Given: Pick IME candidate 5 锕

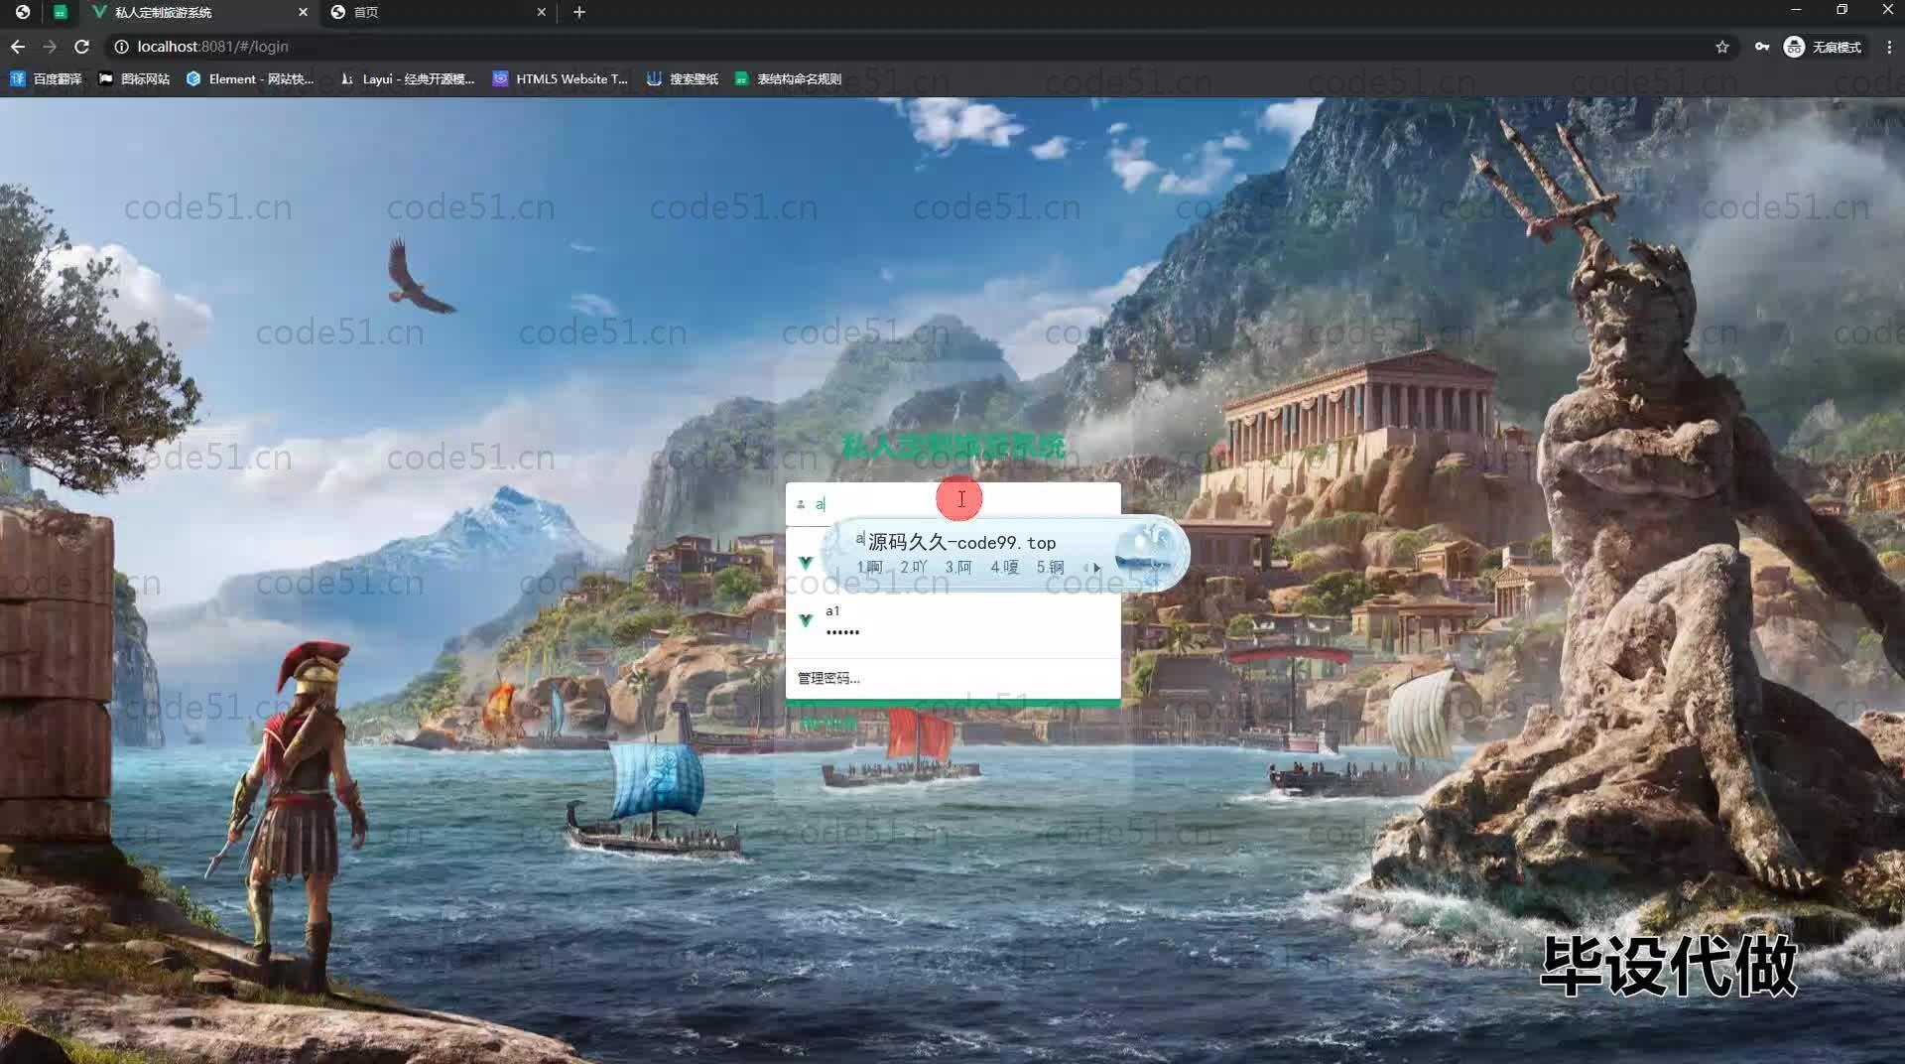Looking at the screenshot, I should [x=1051, y=567].
